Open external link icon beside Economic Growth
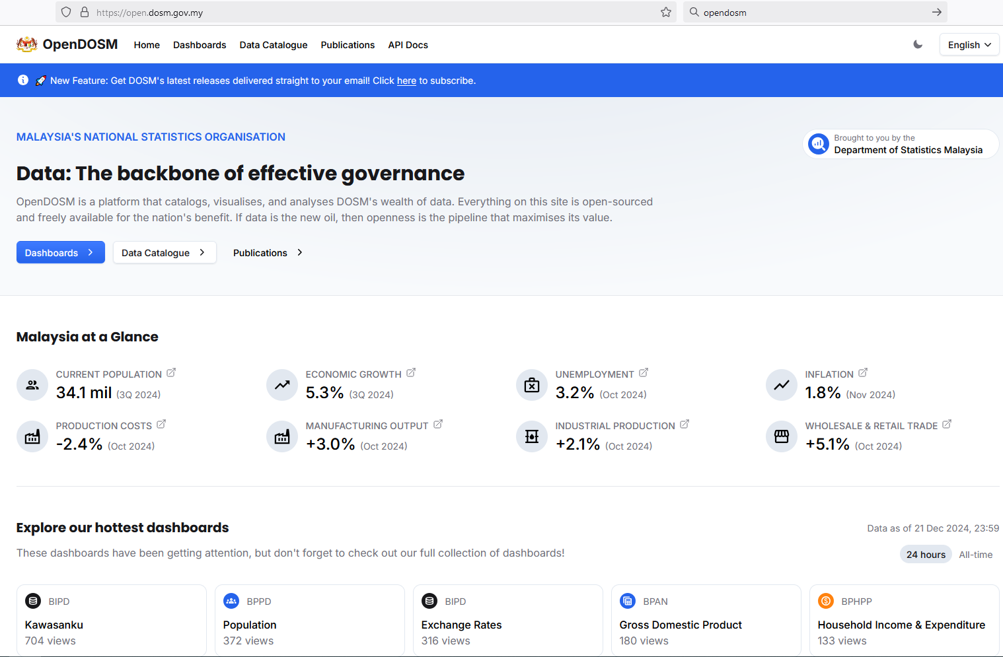This screenshot has width=1003, height=657. pos(411,373)
